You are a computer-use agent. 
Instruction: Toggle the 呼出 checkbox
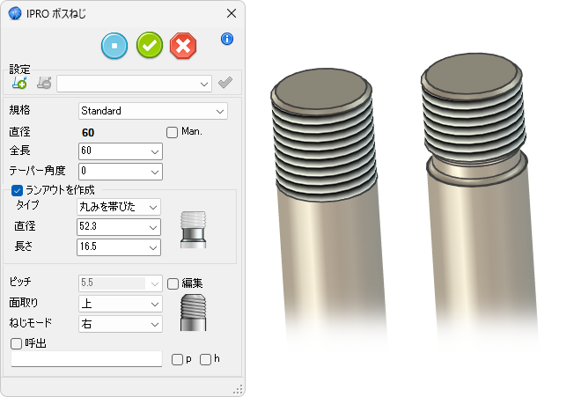17,343
